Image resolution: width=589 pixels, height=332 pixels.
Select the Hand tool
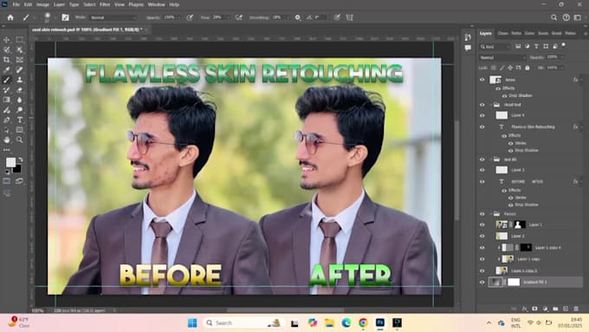coord(6,140)
